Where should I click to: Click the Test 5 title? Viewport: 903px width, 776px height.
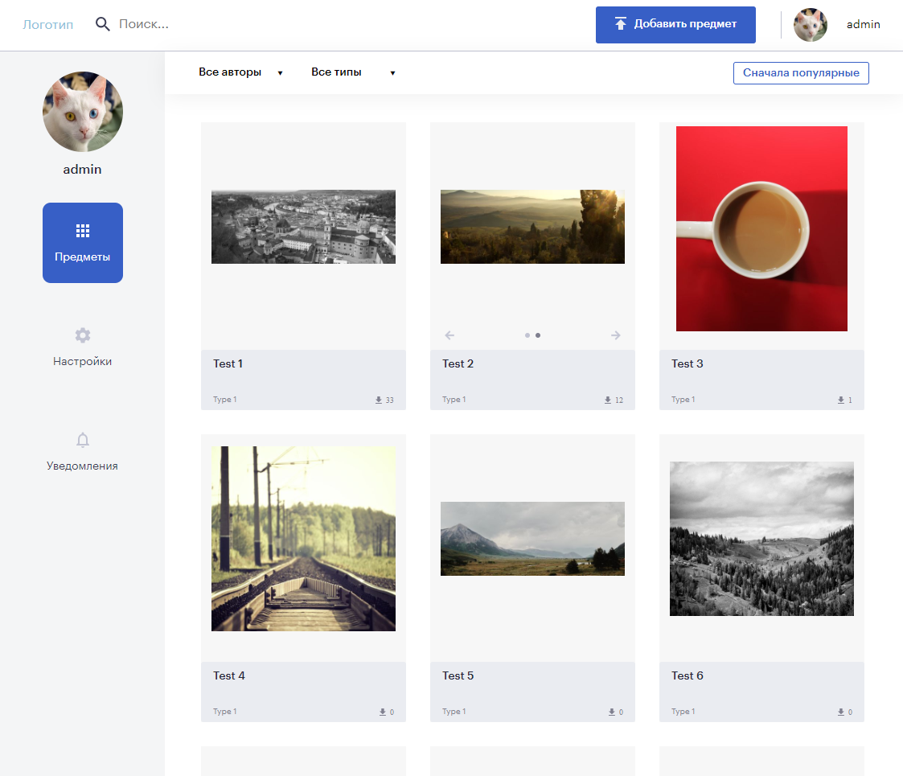pyautogui.click(x=458, y=675)
